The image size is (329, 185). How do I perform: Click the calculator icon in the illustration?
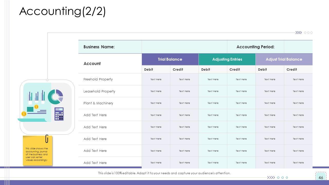(x=59, y=114)
